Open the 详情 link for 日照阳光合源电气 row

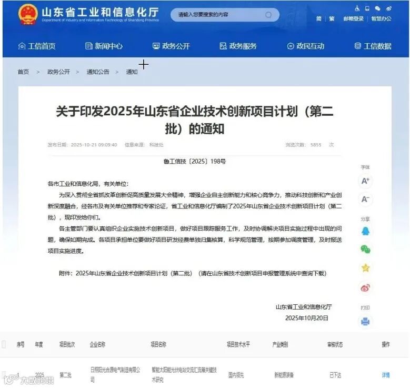coord(386,375)
